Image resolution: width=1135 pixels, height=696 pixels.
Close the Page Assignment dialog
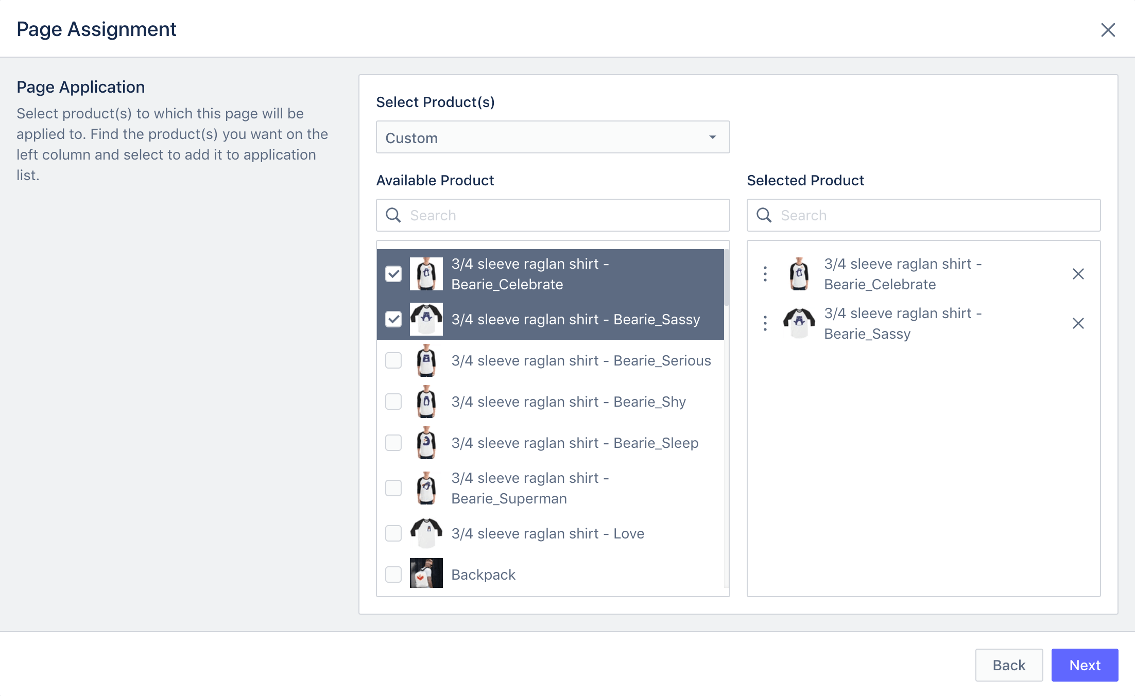point(1108,30)
